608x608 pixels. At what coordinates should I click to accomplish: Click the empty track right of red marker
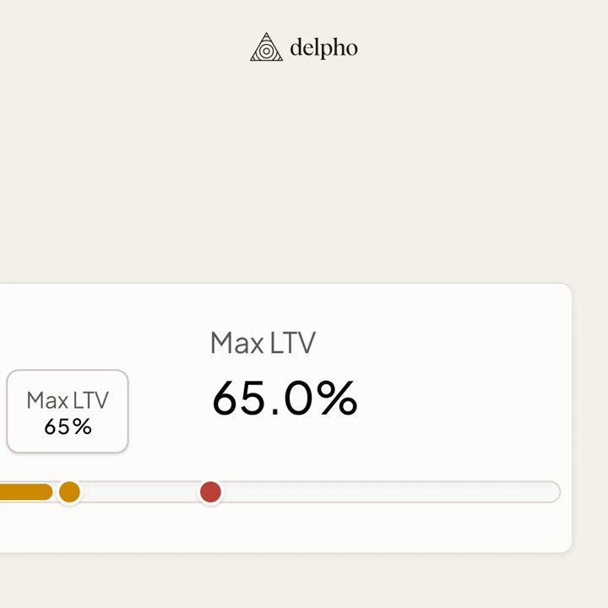[388, 491]
